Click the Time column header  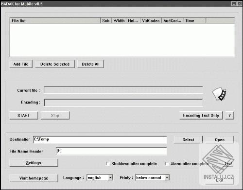coord(194,20)
